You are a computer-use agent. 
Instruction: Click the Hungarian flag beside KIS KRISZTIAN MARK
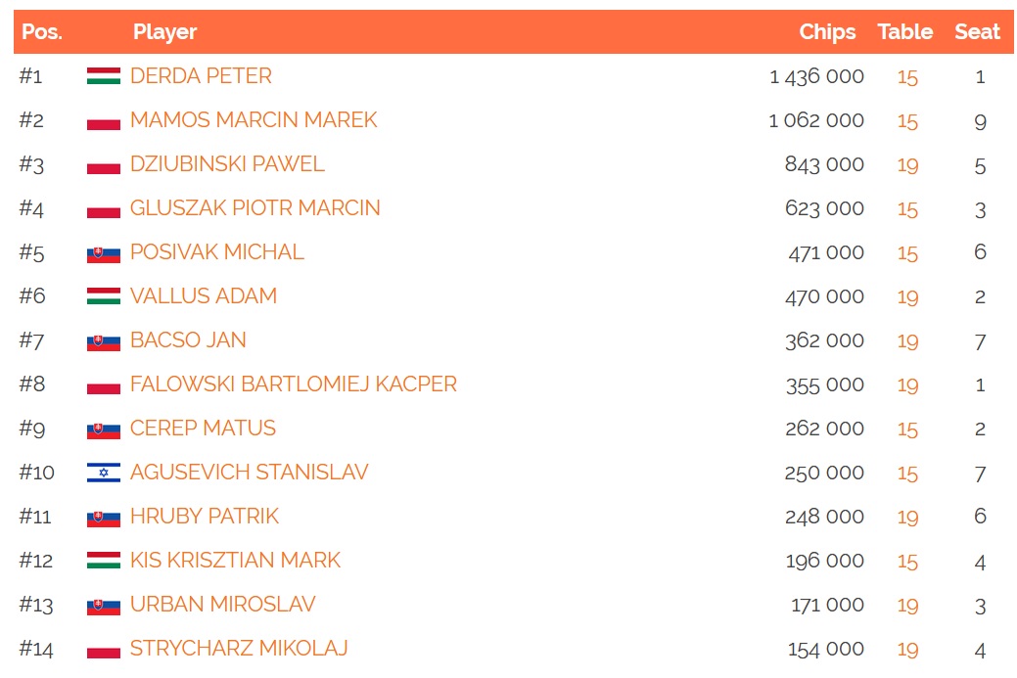103,560
